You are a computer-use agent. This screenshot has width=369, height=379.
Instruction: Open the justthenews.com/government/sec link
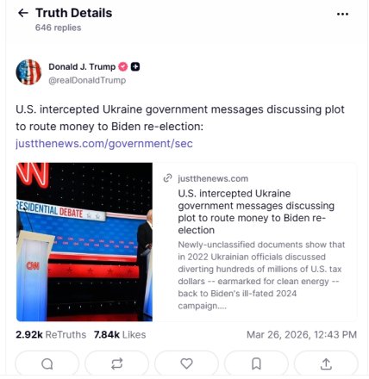(104, 143)
